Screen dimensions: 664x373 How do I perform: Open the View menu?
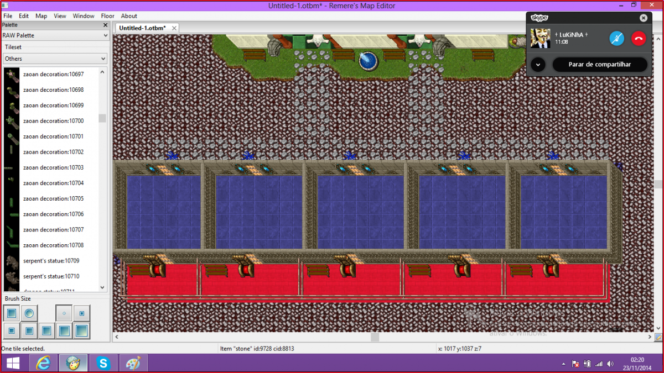60,16
